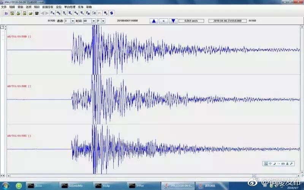The width and height of the screenshot is (304, 190).
Task: Open the 发布 (Publish) menu
Action: coord(81,7)
